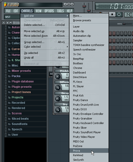Add a Fruity Slicer channel
The width and height of the screenshot is (133, 162).
[x=89, y=128]
